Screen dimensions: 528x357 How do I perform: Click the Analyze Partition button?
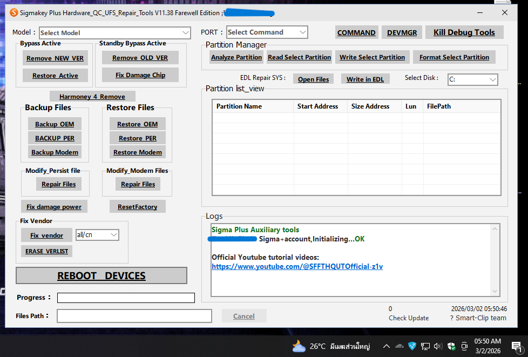(236, 57)
